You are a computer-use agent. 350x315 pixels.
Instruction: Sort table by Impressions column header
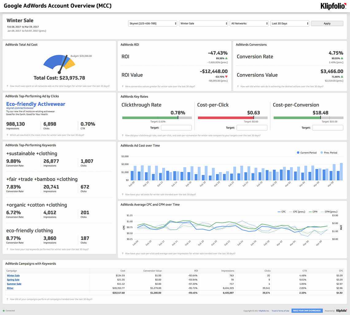[228, 271]
